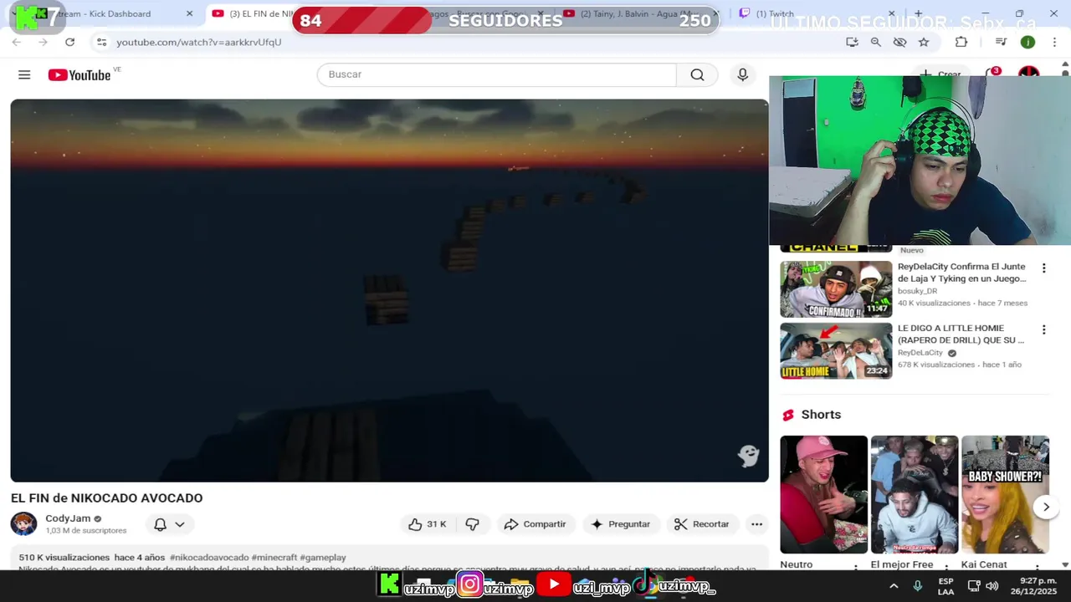Close the Kick Dashboard tab

[x=189, y=13]
